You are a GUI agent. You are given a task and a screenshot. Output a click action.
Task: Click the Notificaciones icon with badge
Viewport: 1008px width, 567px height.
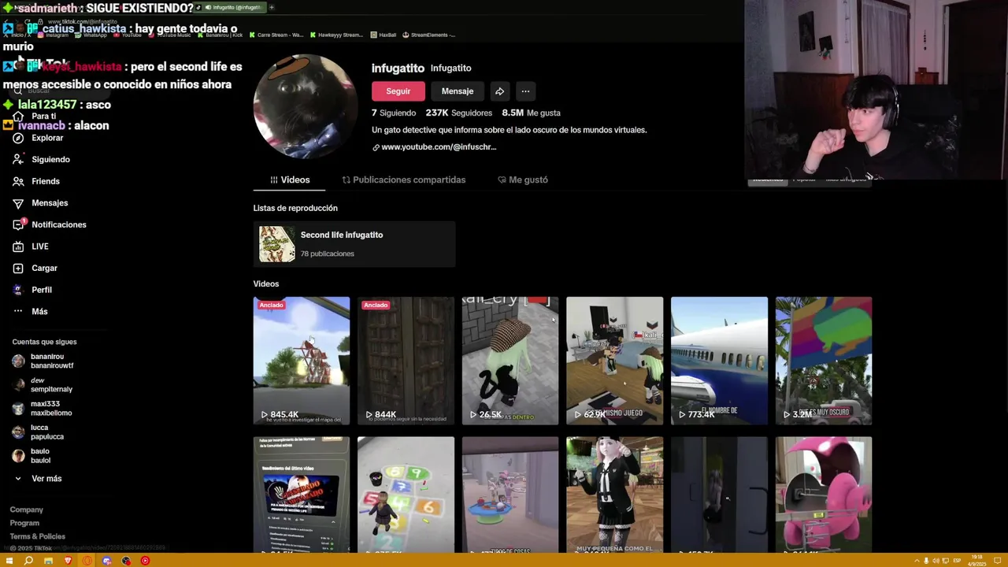pyautogui.click(x=18, y=224)
